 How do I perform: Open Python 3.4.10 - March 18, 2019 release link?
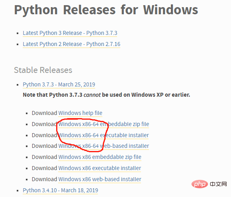point(61,190)
